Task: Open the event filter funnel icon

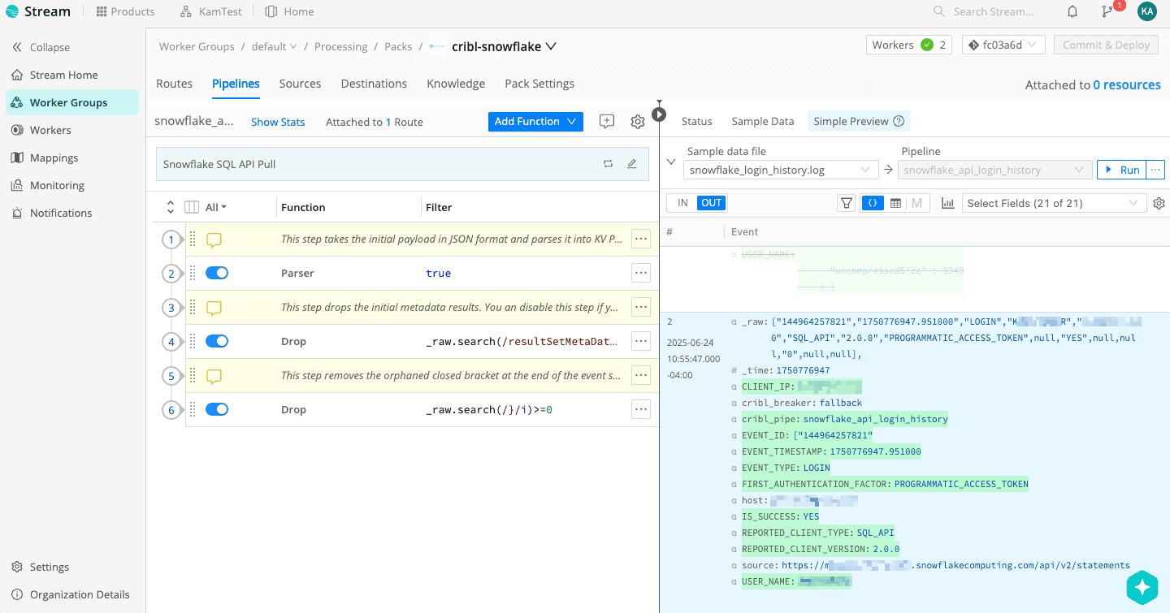Action: pyautogui.click(x=847, y=203)
